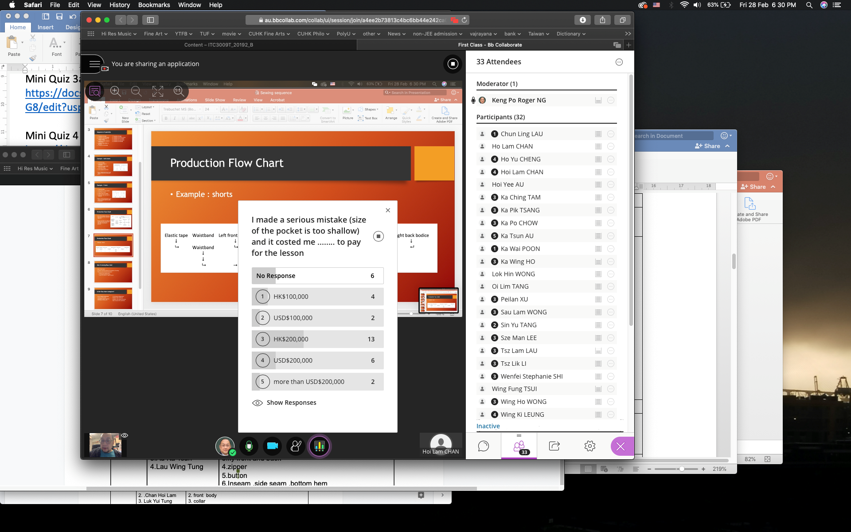This screenshot has width=851, height=532.
Task: Click the zoom in magnifier on shared view
Action: [116, 91]
